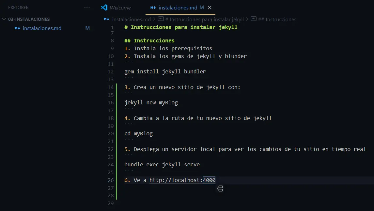The image size is (374, 211).
Task: Click the M status on instalaciones.md tab
Action: pyautogui.click(x=202, y=8)
